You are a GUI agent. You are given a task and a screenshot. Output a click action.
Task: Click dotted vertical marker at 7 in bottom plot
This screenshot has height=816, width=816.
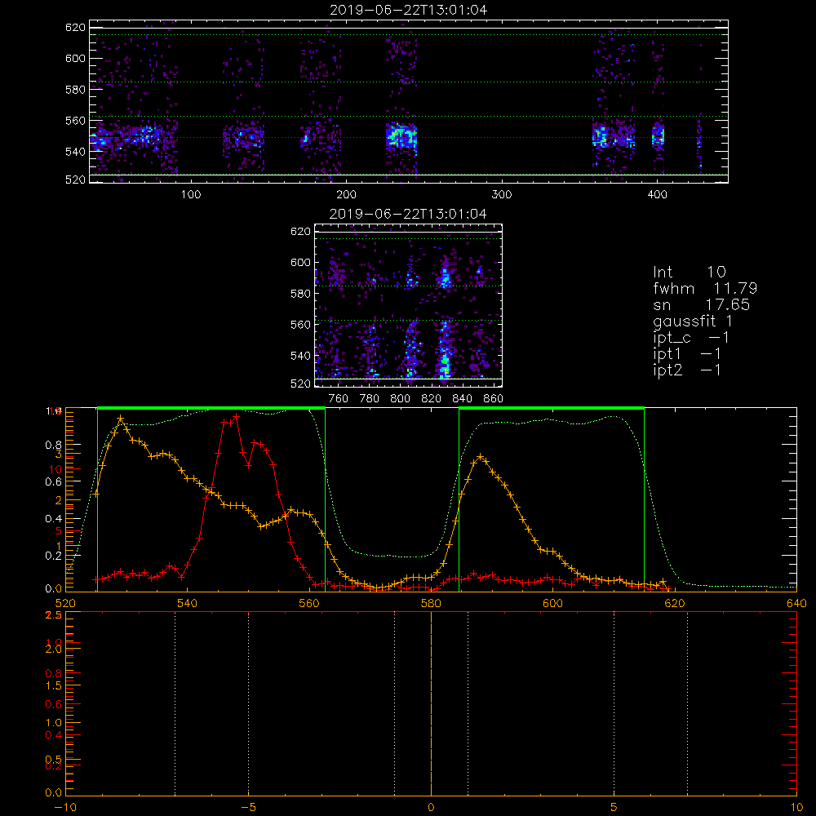coord(687,703)
